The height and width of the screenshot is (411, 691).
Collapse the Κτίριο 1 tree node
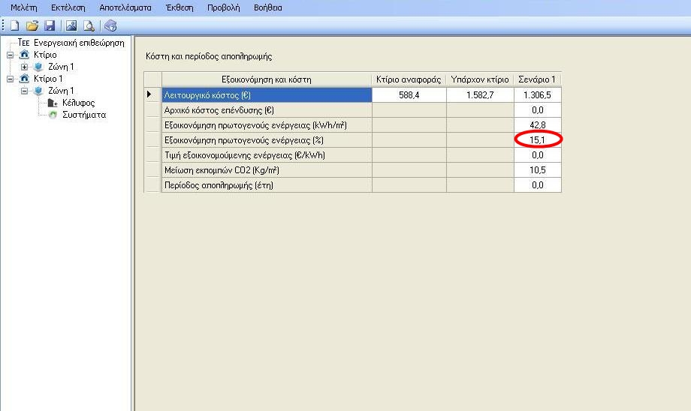point(11,79)
